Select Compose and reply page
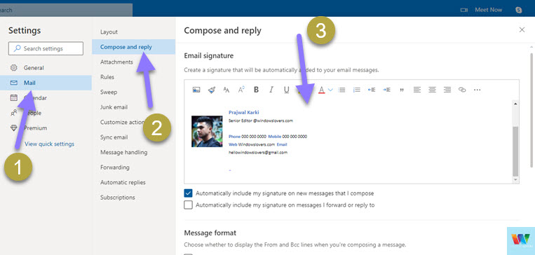 coord(133,47)
